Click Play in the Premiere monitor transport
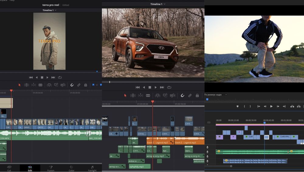 (x=271, y=106)
